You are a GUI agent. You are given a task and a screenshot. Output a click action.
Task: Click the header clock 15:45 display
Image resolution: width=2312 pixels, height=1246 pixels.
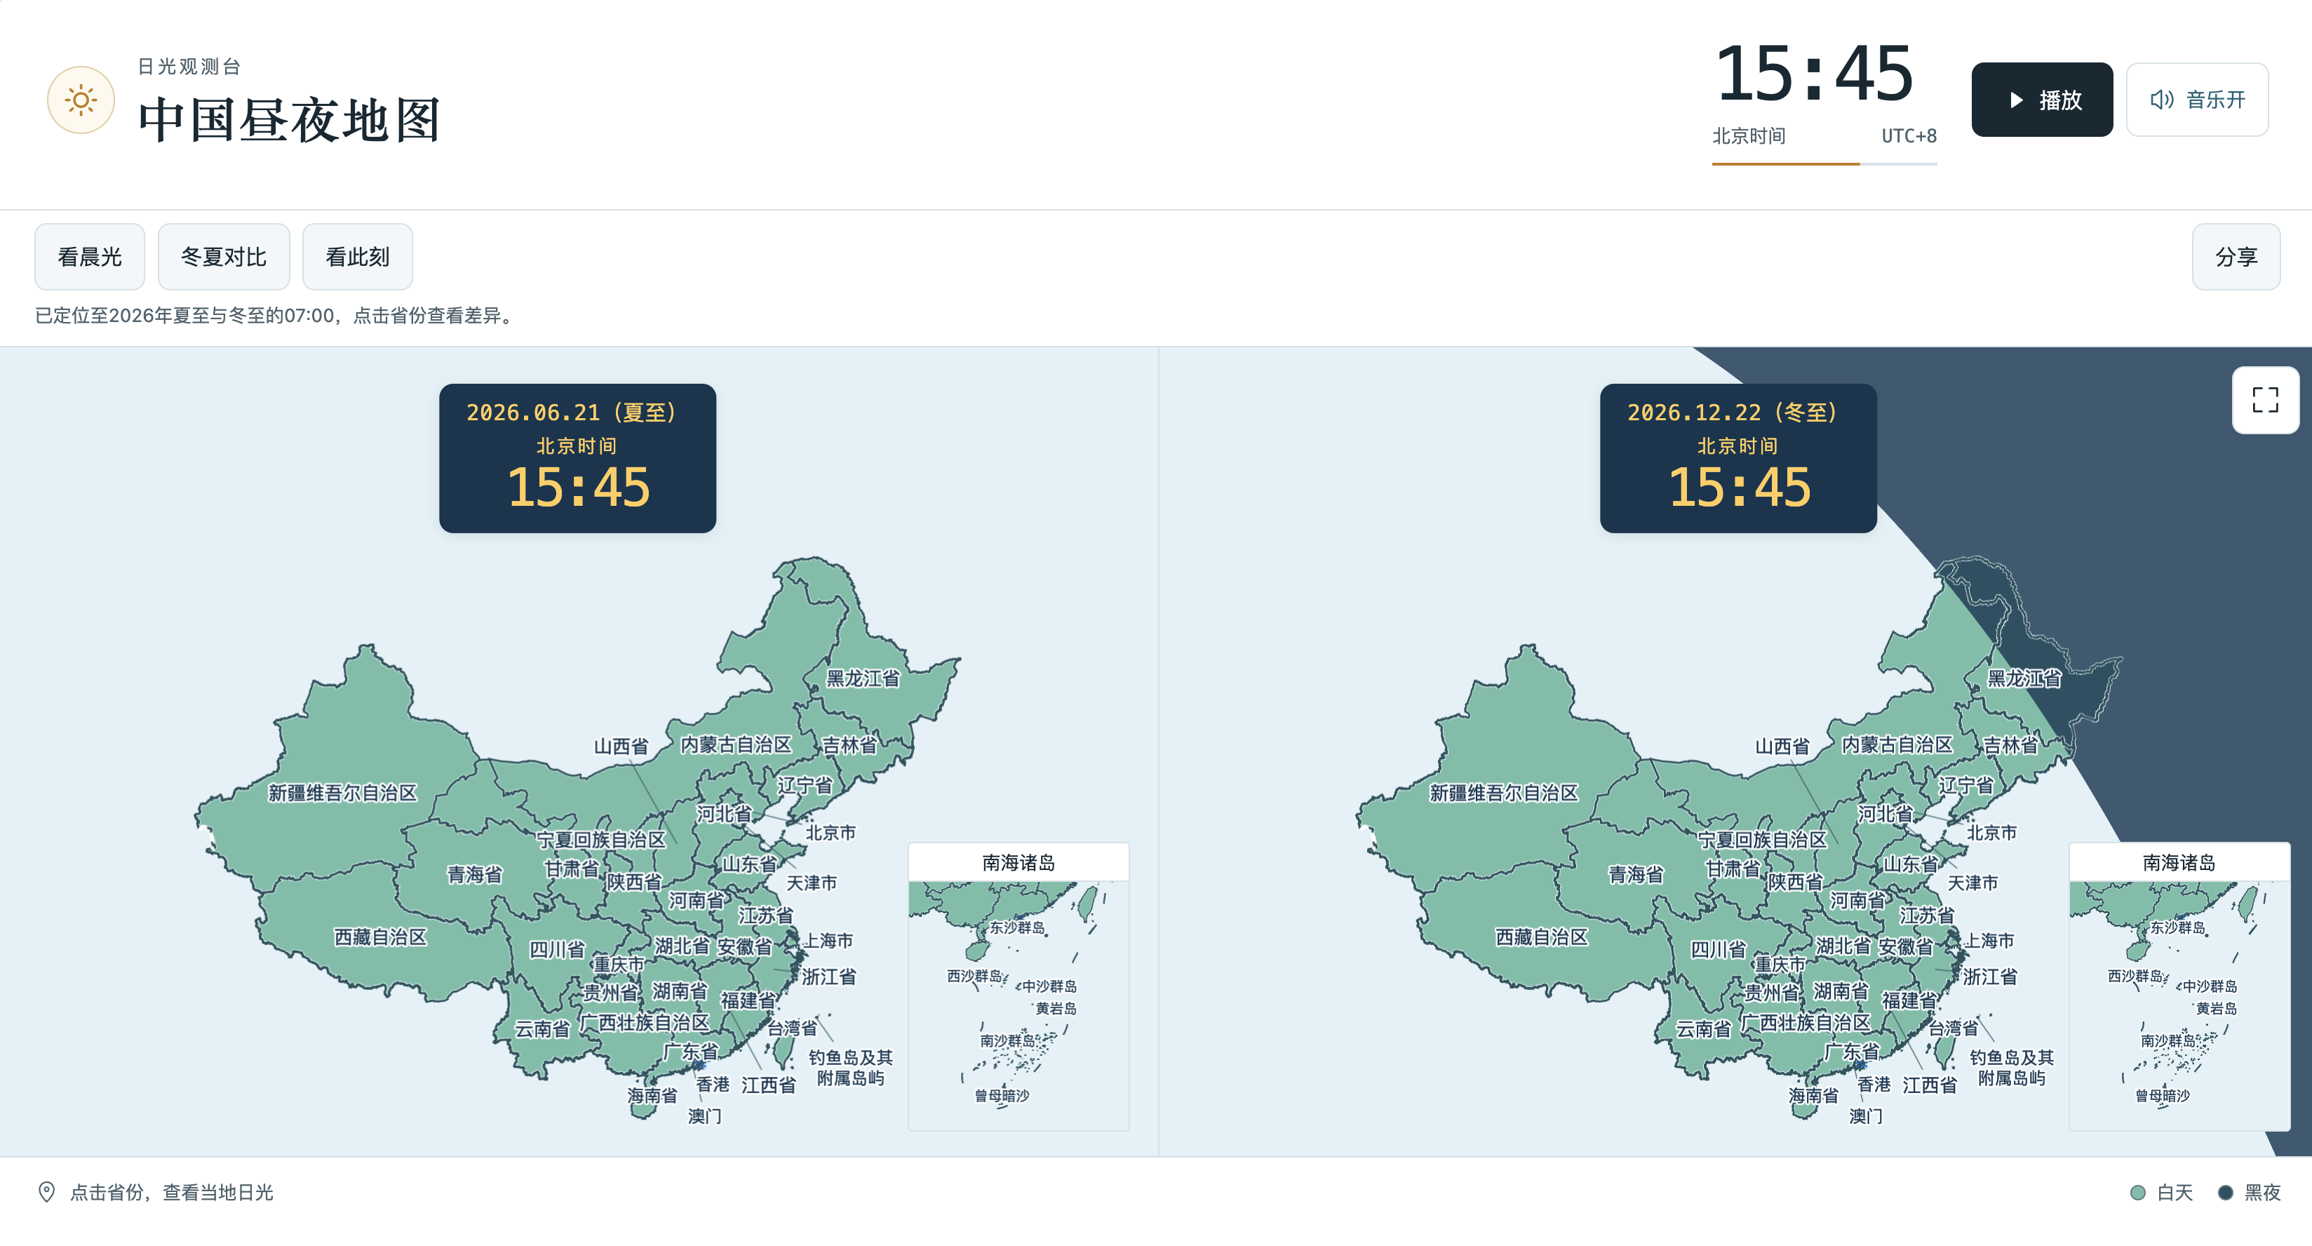(x=1814, y=74)
